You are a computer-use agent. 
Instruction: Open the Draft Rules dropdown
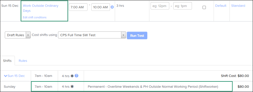(18, 35)
